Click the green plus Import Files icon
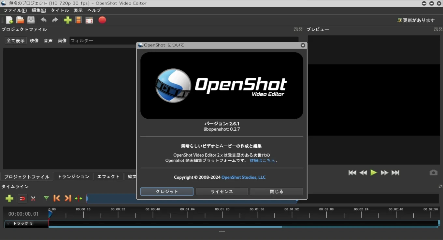Viewport: 443px width, 240px height. [x=67, y=20]
